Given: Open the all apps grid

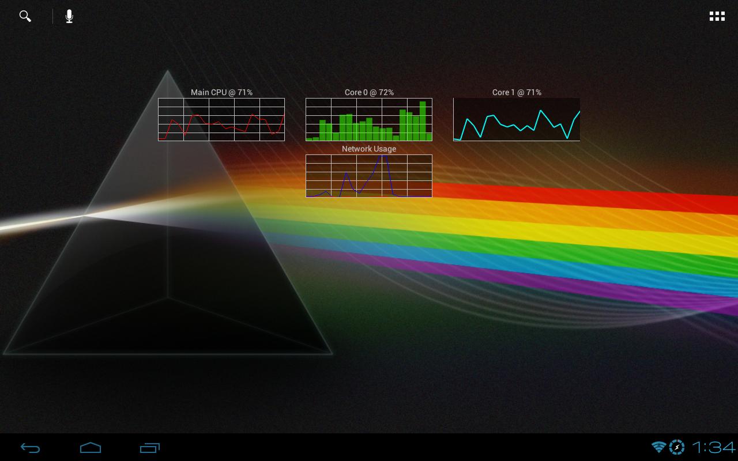Looking at the screenshot, I should (x=717, y=16).
